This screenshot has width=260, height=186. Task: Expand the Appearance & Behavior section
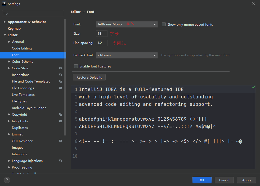(5, 22)
